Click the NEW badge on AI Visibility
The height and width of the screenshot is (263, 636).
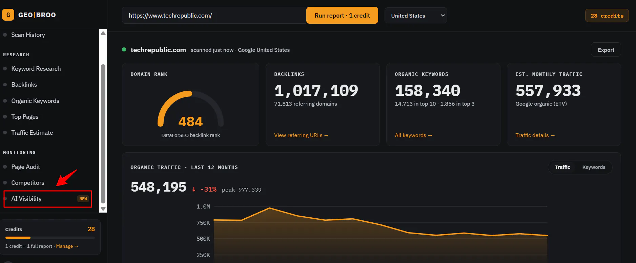(83, 199)
